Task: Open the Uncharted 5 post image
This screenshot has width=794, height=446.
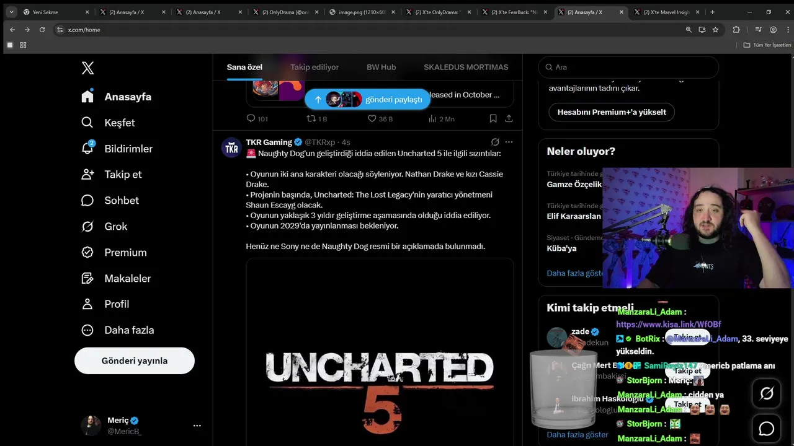Action: click(380, 352)
